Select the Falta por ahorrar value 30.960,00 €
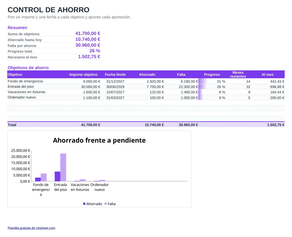The image size is (292, 237). (x=88, y=45)
